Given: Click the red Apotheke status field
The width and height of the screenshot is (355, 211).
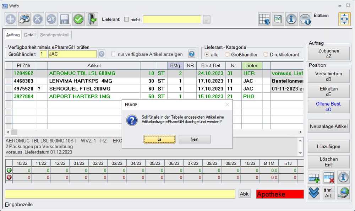Looking at the screenshot, I should click(280, 194).
